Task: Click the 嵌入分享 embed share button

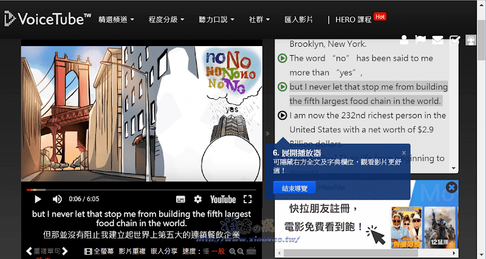Action: [164, 251]
